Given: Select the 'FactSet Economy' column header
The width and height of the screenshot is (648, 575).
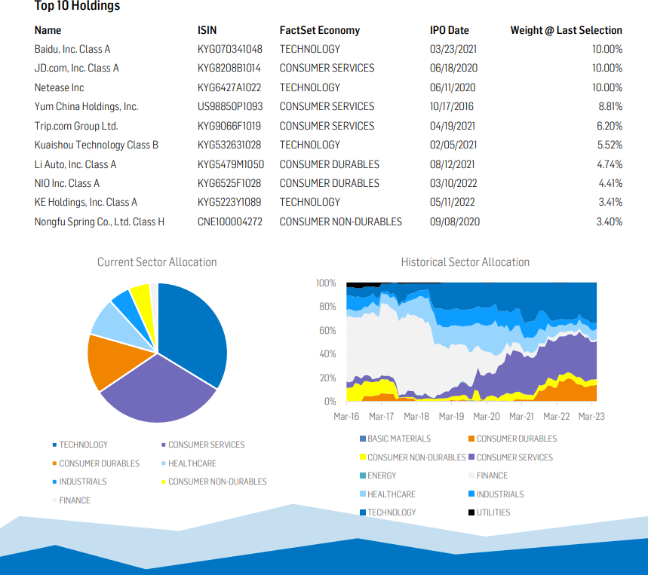Looking at the screenshot, I should pos(319,30).
